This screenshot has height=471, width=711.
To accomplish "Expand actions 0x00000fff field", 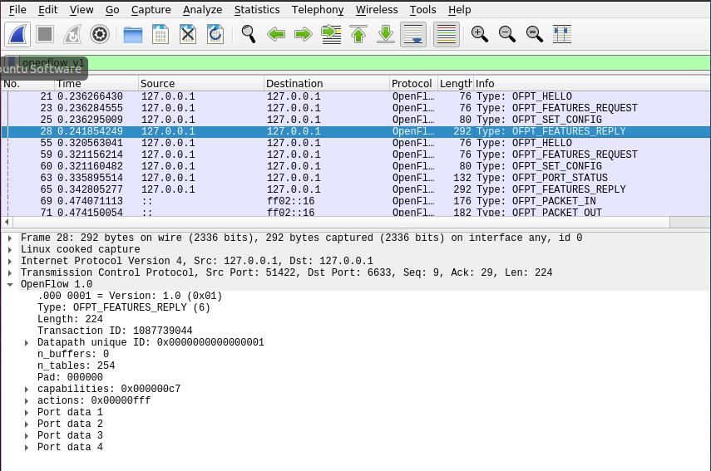I will click(27, 400).
